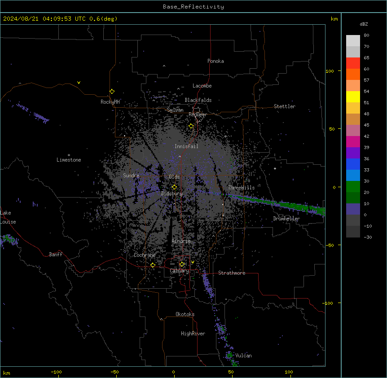This screenshot has width=387, height=378.
Task: Click the RockyMH label
Action: click(110, 102)
